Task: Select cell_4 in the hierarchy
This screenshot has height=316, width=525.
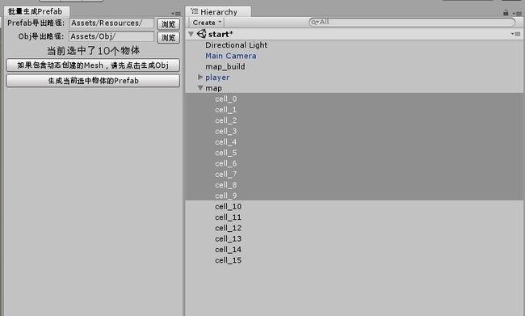Action: (x=355, y=141)
